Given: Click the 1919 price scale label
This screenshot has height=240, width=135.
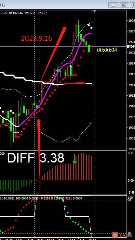Looking at the screenshot, I should click(132, 63).
